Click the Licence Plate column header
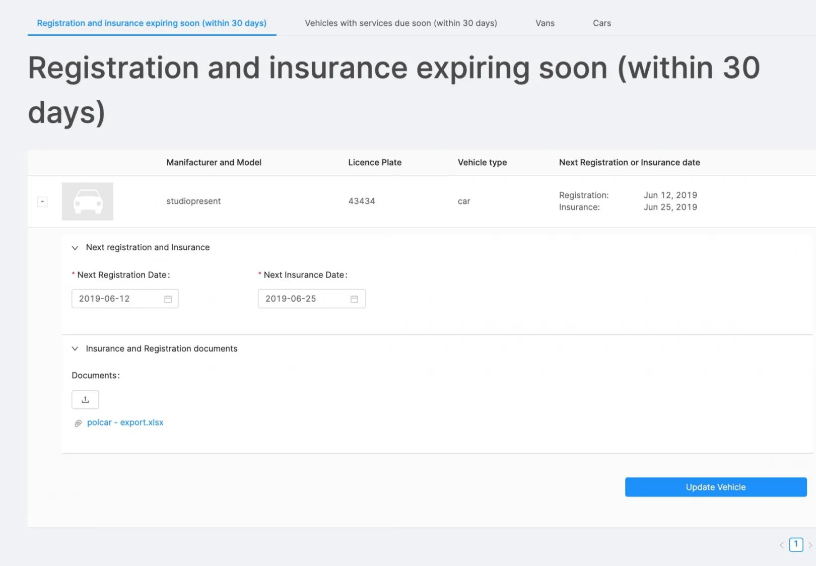Image resolution: width=816 pixels, height=566 pixels. 375,162
